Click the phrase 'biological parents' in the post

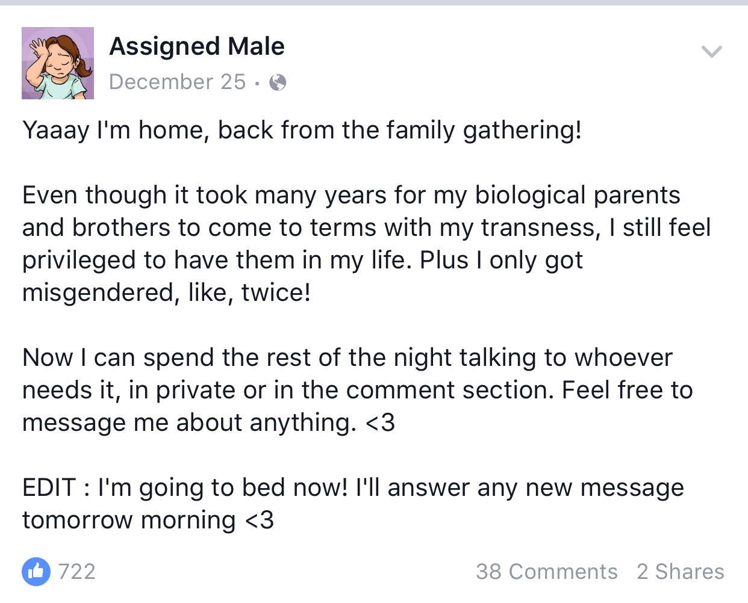[578, 196]
